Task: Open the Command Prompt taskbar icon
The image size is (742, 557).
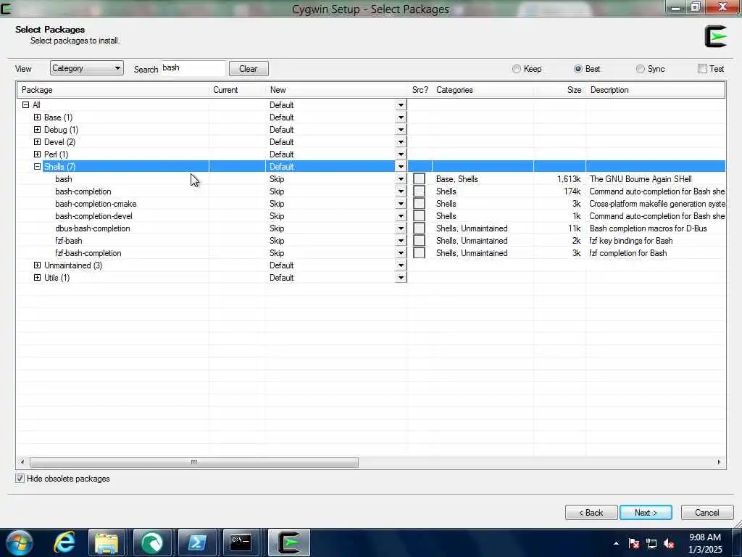Action: click(241, 542)
